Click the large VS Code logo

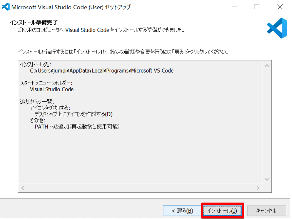tap(277, 28)
